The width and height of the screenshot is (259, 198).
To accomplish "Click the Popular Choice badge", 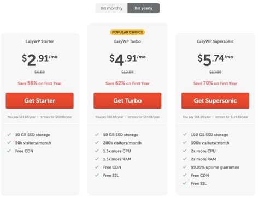I will click(x=127, y=32).
